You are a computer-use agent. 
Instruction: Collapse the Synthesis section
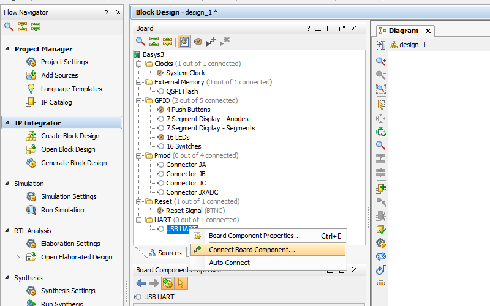(x=7, y=278)
